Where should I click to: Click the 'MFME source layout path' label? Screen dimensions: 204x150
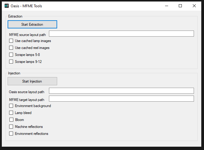pos(27,35)
